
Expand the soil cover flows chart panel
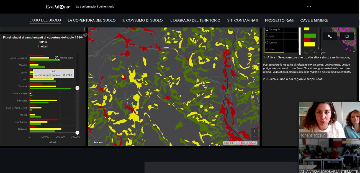(x=85, y=35)
